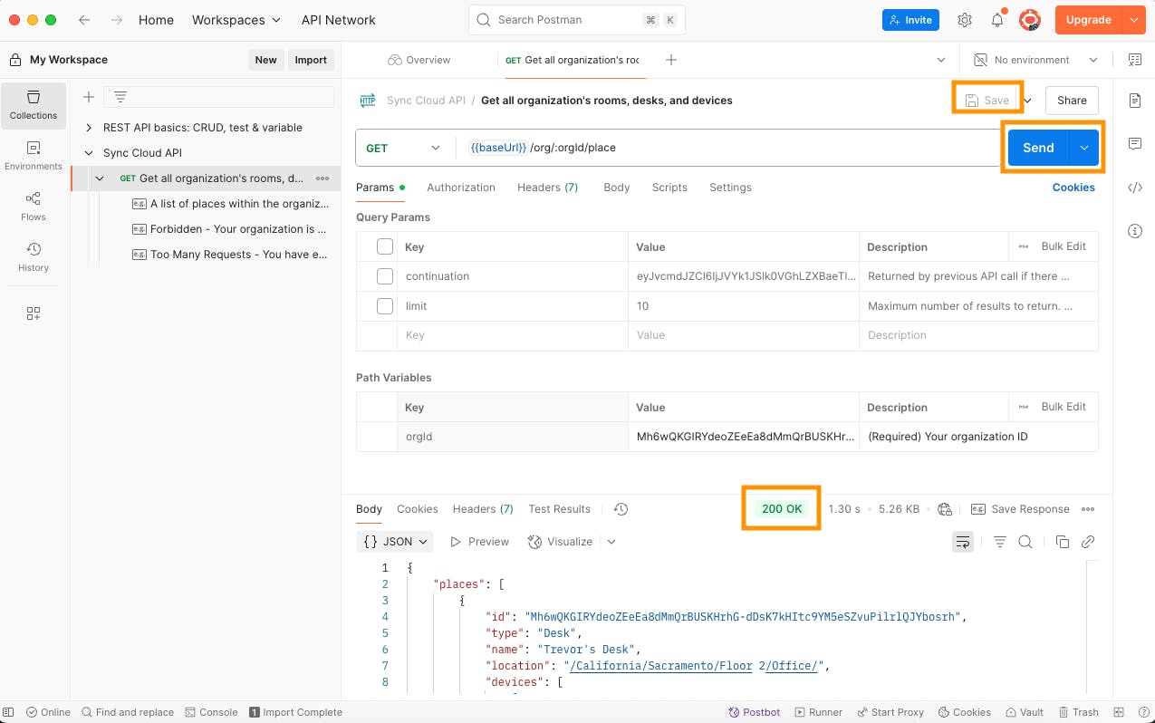This screenshot has height=723, width=1155.
Task: Collapse the Sync Cloud API collection
Action: (89, 153)
